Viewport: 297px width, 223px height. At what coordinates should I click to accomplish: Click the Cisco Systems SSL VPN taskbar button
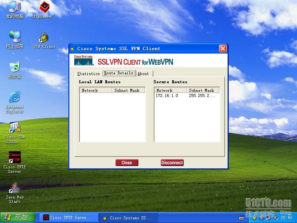coord(128,218)
